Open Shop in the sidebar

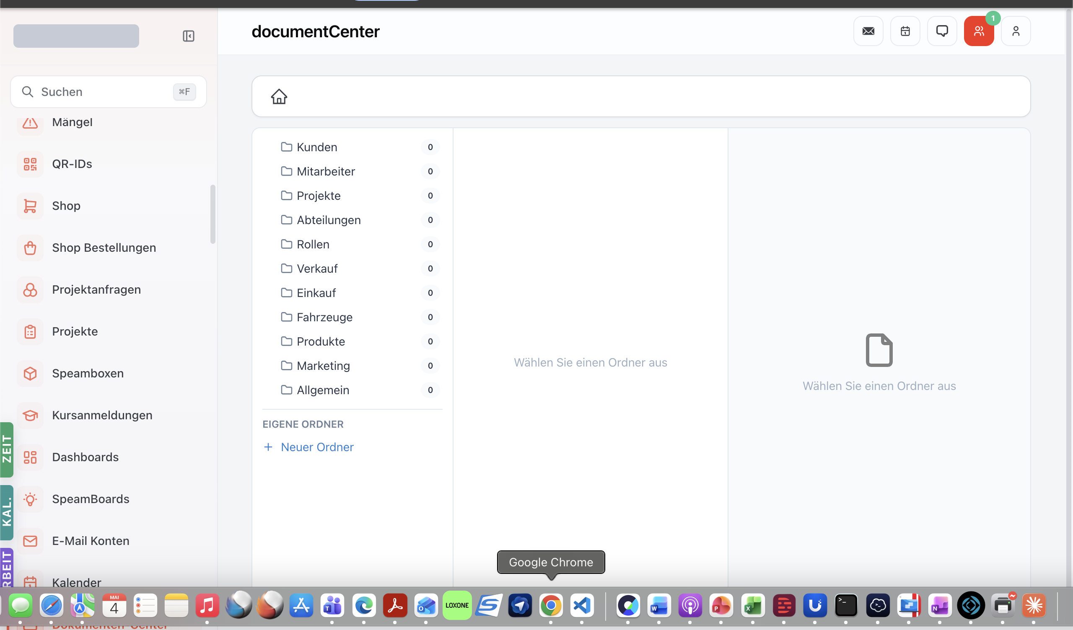point(109,206)
